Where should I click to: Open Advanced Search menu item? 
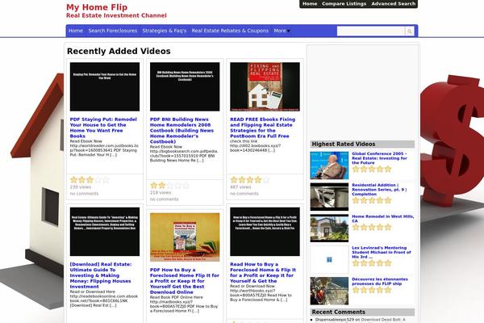point(394,4)
